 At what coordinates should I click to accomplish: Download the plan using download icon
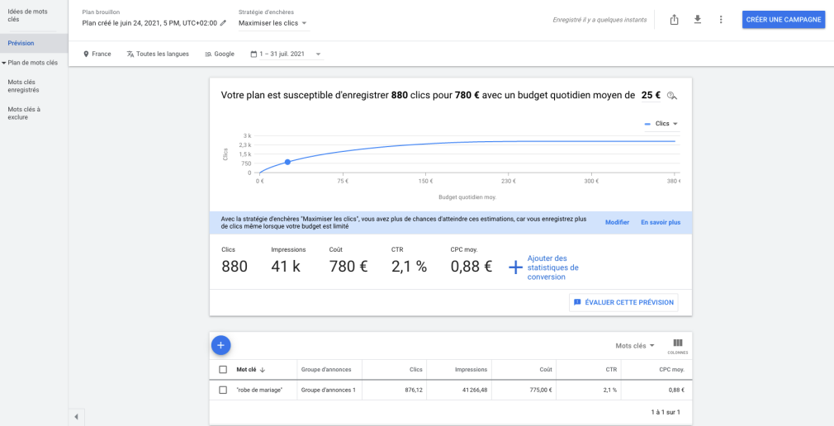tap(697, 20)
